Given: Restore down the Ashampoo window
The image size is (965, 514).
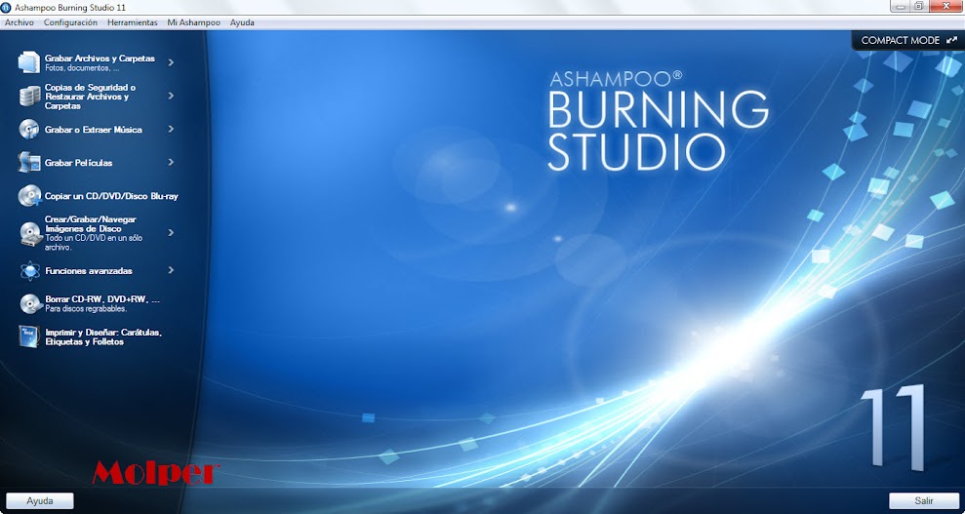Looking at the screenshot, I should (x=918, y=6).
